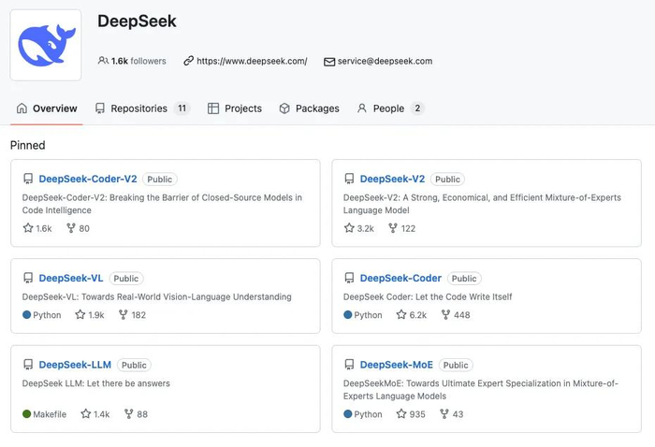655x447 pixels.
Task: Select the Packages tab
Action: click(x=309, y=108)
